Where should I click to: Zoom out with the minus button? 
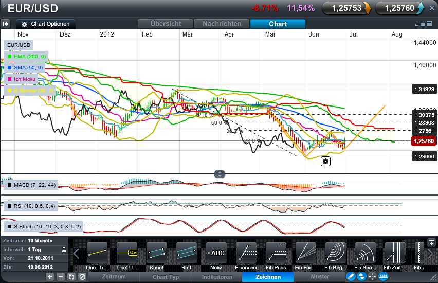(x=61, y=277)
